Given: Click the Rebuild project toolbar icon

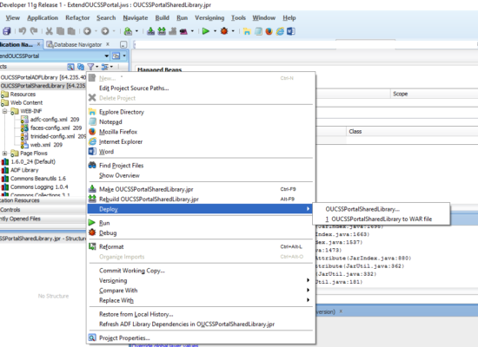Looking at the screenshot, I should tap(162, 31).
